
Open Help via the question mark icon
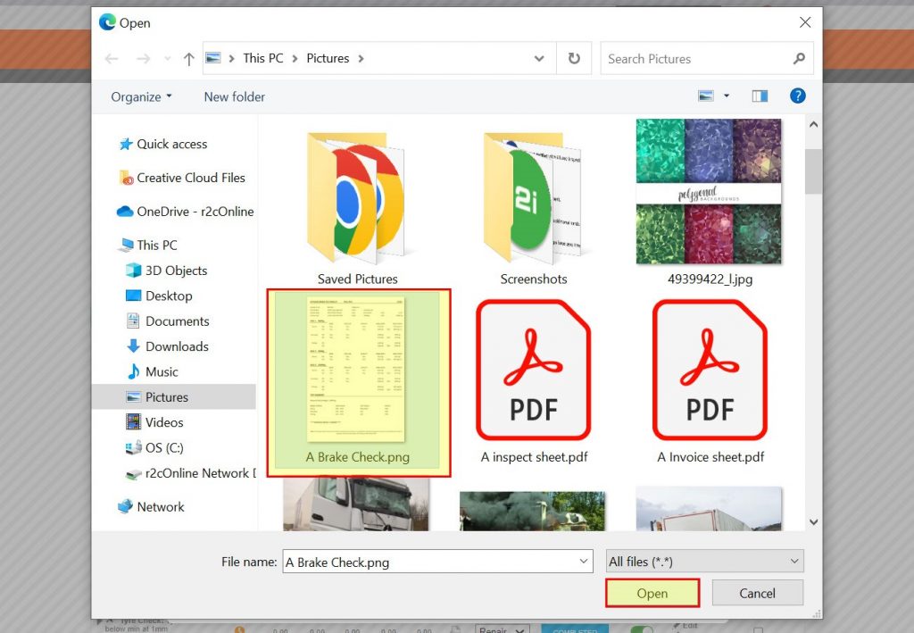click(x=797, y=96)
